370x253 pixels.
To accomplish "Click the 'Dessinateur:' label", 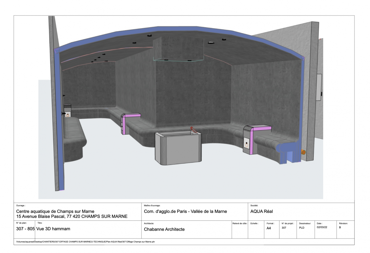I will (305, 223).
